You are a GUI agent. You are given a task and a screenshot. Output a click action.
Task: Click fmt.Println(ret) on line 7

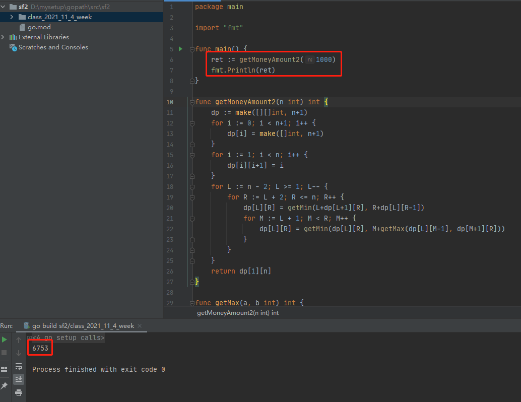tap(243, 70)
